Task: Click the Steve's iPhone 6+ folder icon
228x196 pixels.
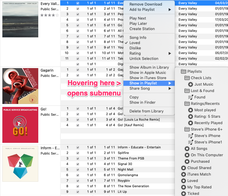Action: coord(187,129)
